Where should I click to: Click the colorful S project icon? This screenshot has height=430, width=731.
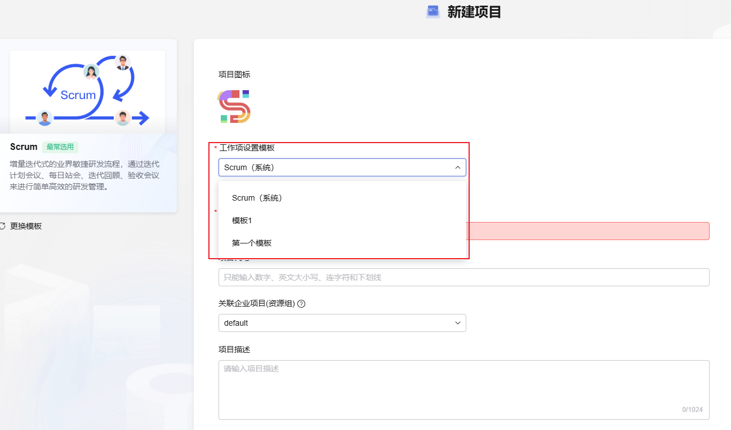pyautogui.click(x=234, y=106)
